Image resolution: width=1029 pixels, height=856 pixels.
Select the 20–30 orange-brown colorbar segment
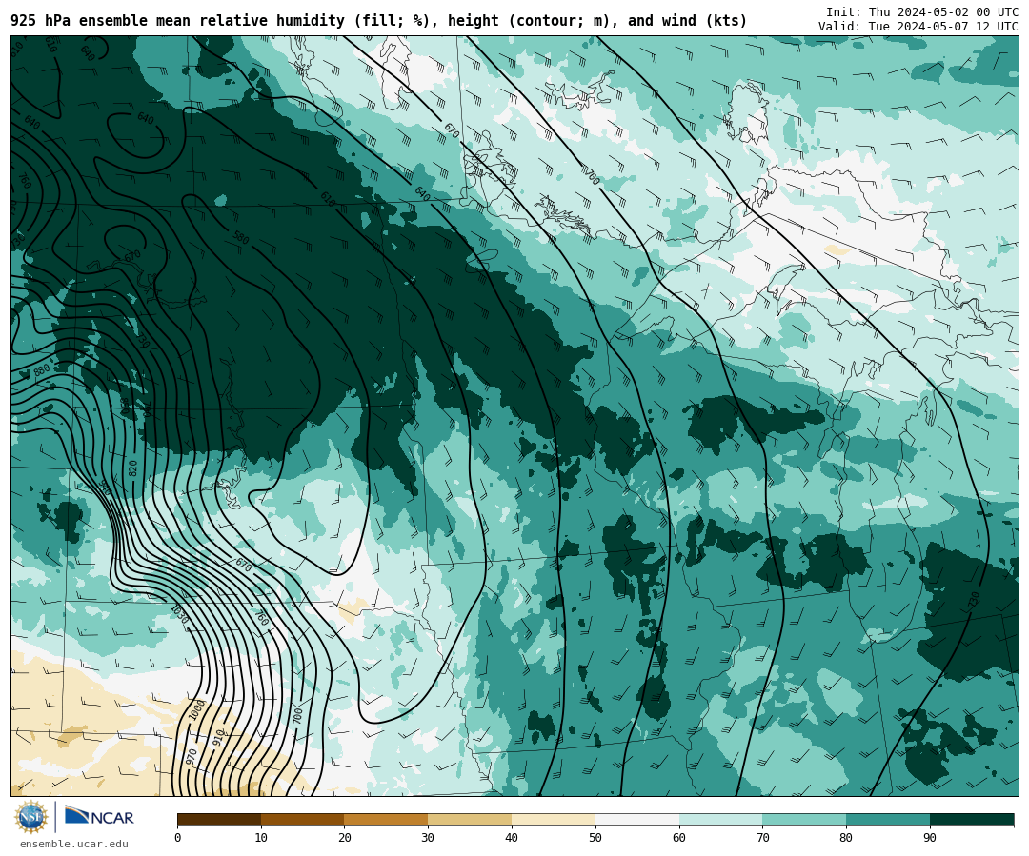coord(387,819)
